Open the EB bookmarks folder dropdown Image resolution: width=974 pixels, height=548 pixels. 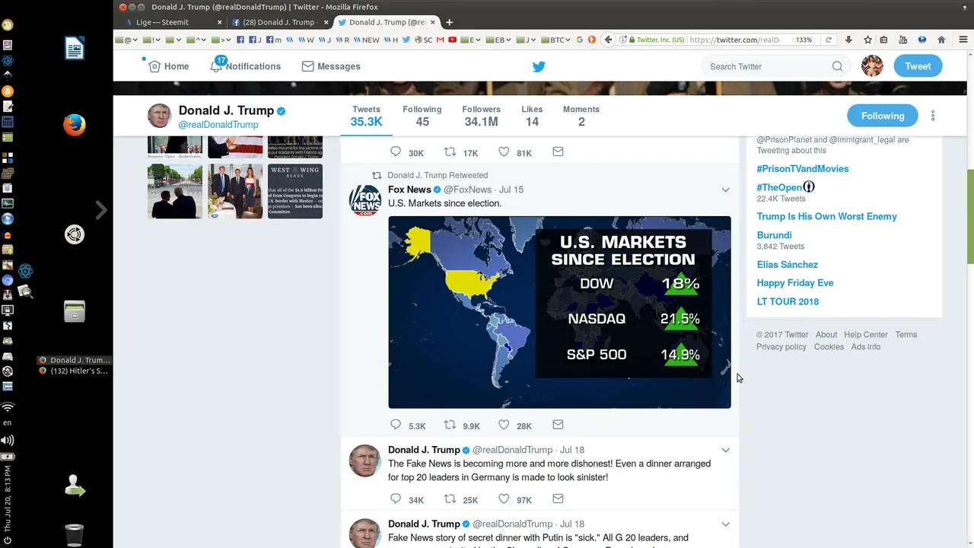click(x=499, y=40)
